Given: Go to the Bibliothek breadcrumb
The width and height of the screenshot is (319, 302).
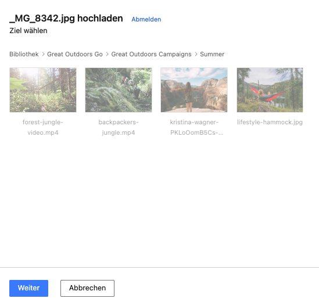Looking at the screenshot, I should [x=24, y=54].
